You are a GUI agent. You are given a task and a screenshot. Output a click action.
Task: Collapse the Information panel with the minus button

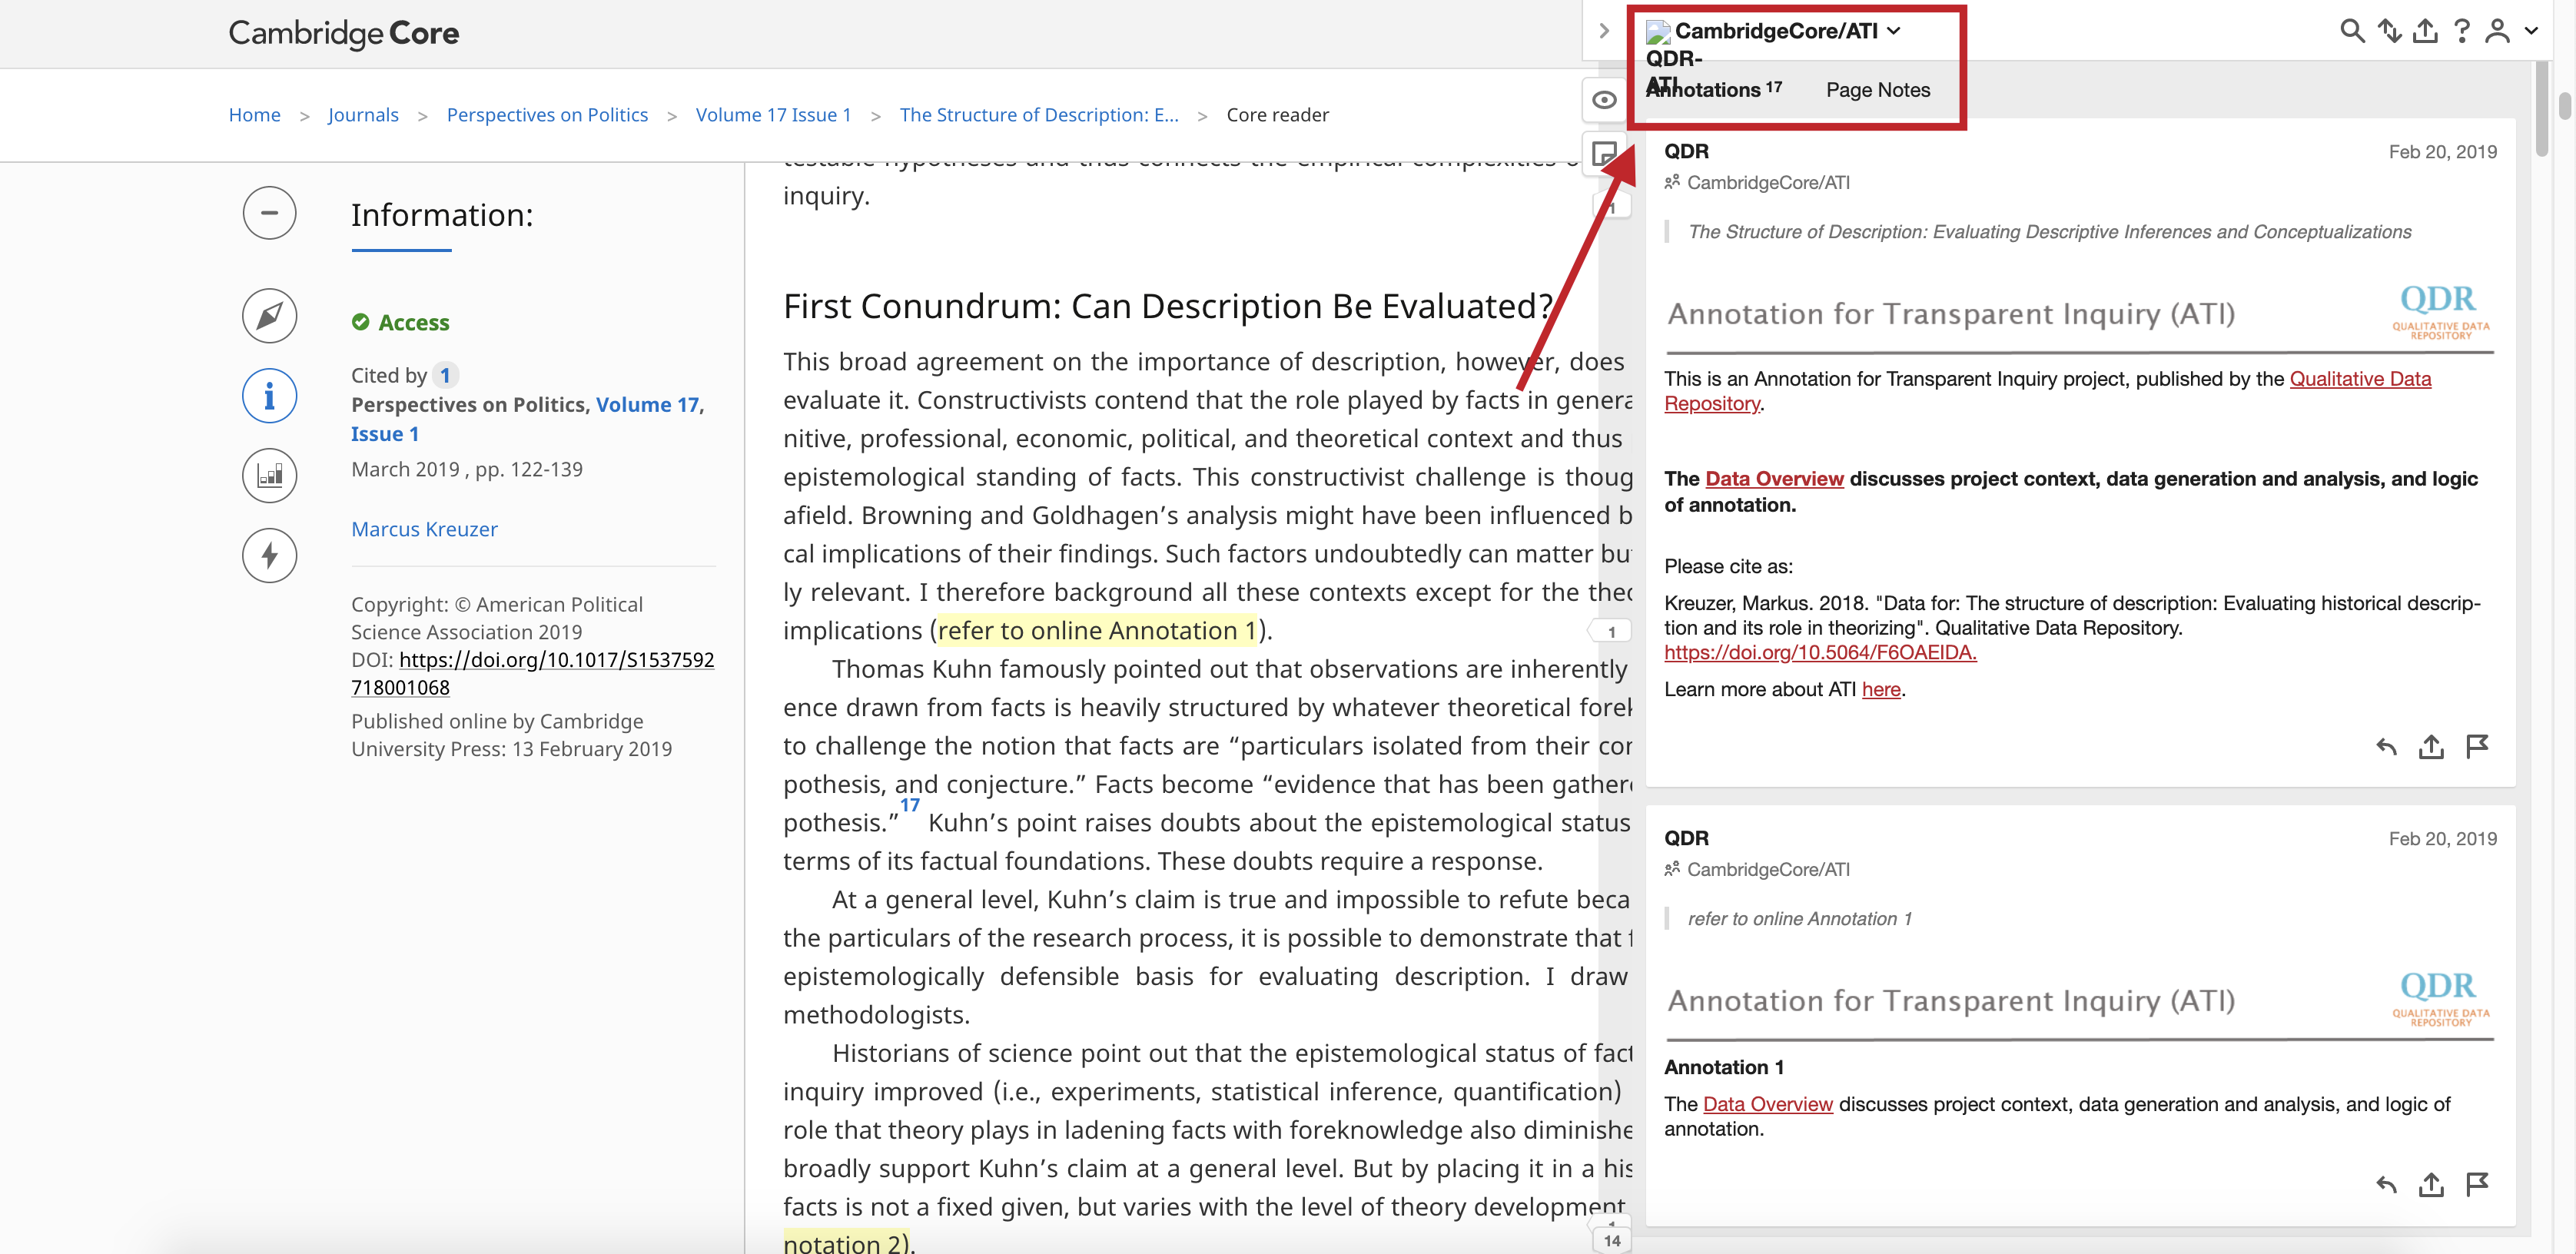pos(269,213)
